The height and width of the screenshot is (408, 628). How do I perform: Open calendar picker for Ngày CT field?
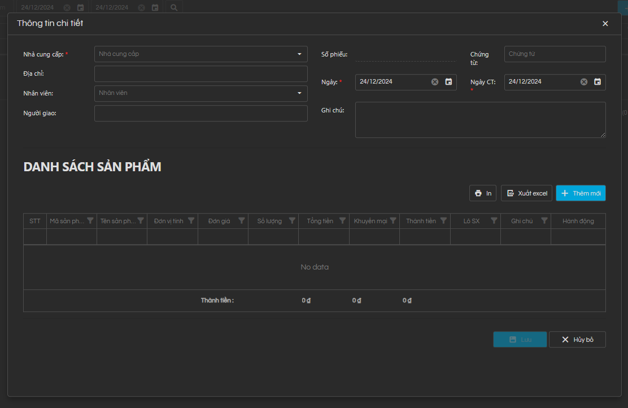point(598,82)
